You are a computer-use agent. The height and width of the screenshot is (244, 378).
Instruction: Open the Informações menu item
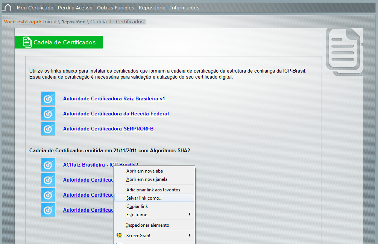(x=184, y=8)
